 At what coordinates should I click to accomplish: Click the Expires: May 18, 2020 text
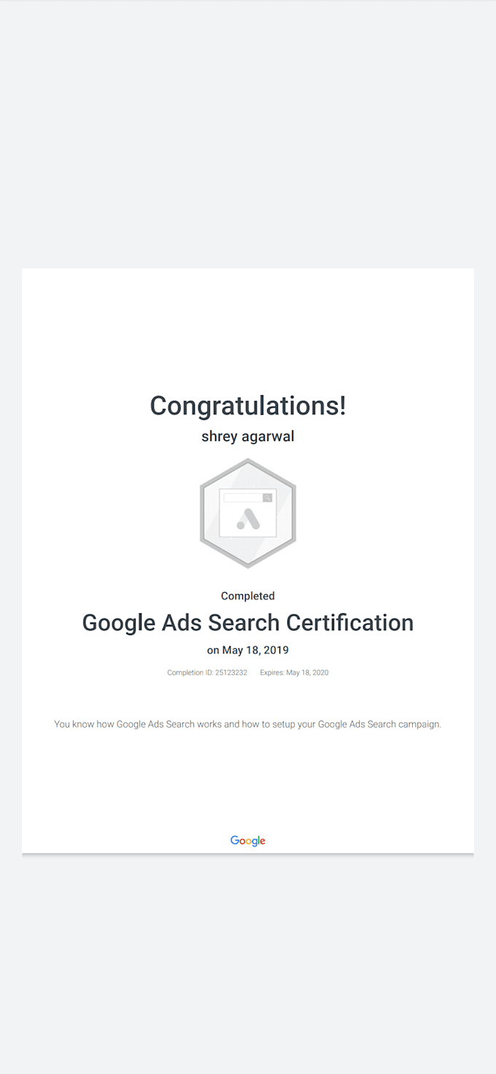point(294,673)
